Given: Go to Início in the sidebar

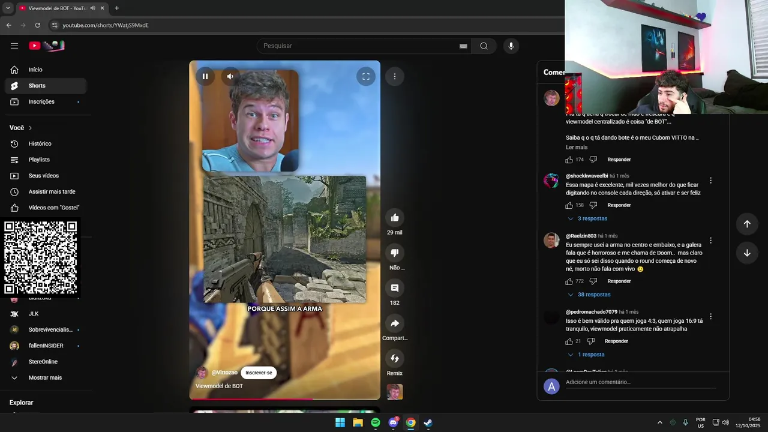Looking at the screenshot, I should 46,70.
